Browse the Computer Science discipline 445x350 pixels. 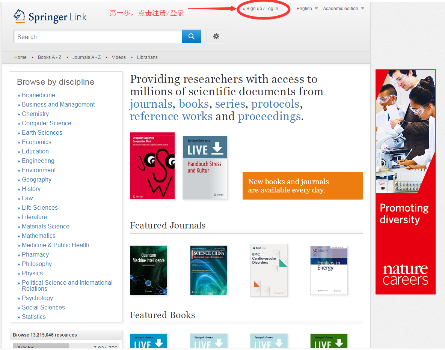[x=46, y=123]
